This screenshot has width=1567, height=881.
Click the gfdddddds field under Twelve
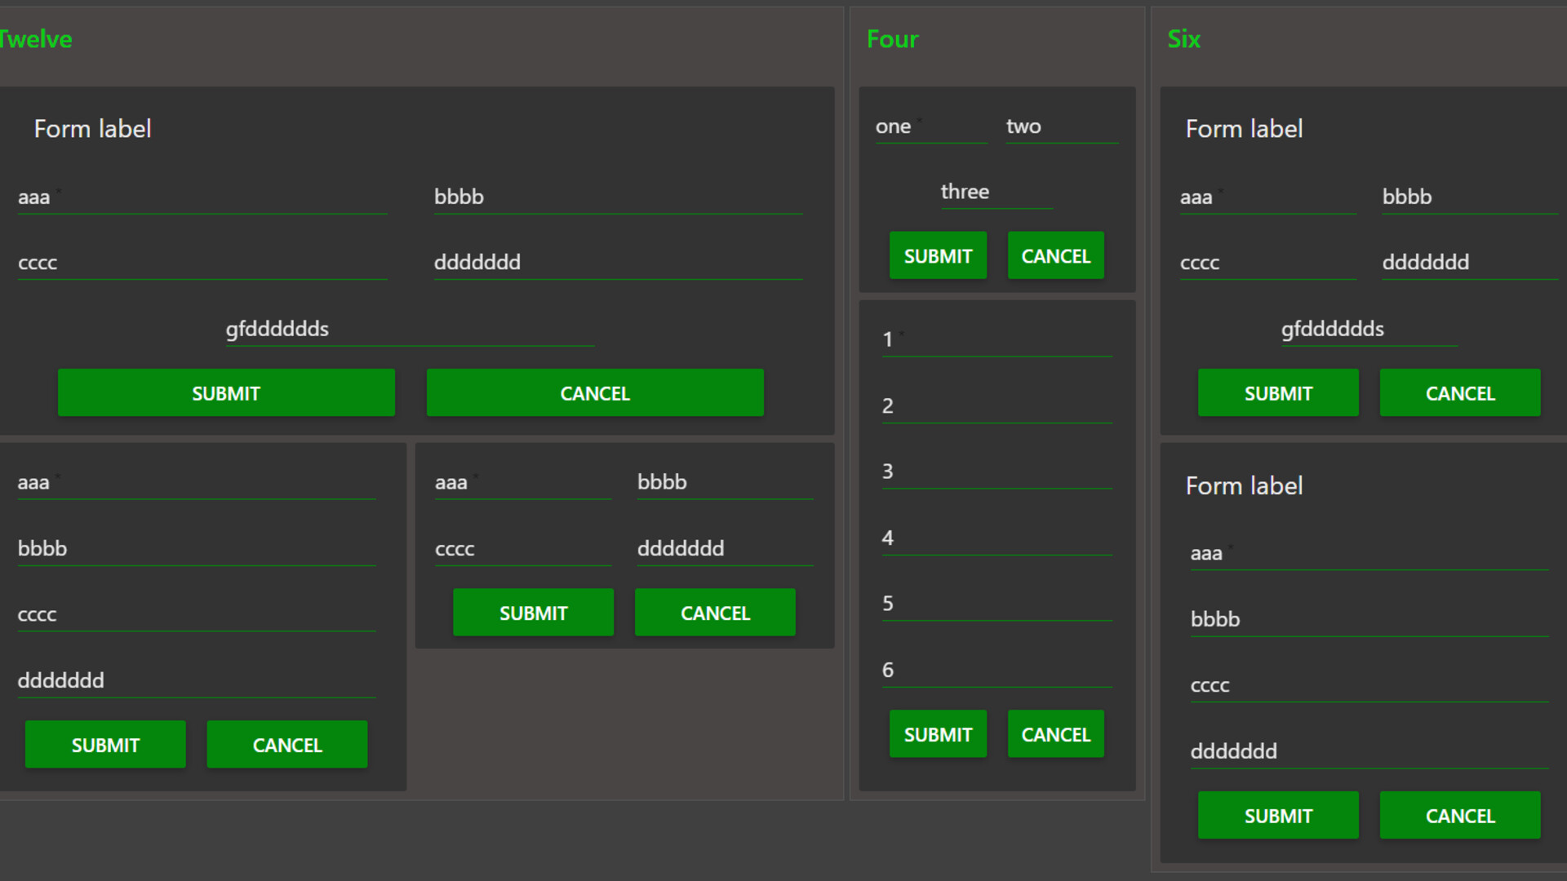click(408, 330)
